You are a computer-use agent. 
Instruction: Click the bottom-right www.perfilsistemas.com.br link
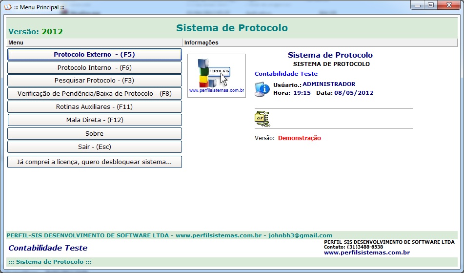[x=366, y=253]
